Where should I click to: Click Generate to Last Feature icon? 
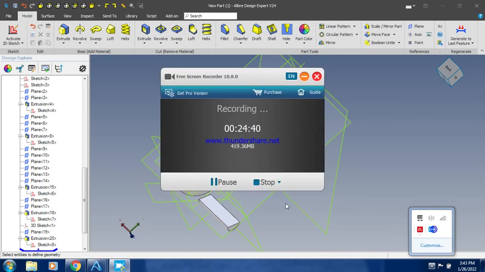coord(461,30)
